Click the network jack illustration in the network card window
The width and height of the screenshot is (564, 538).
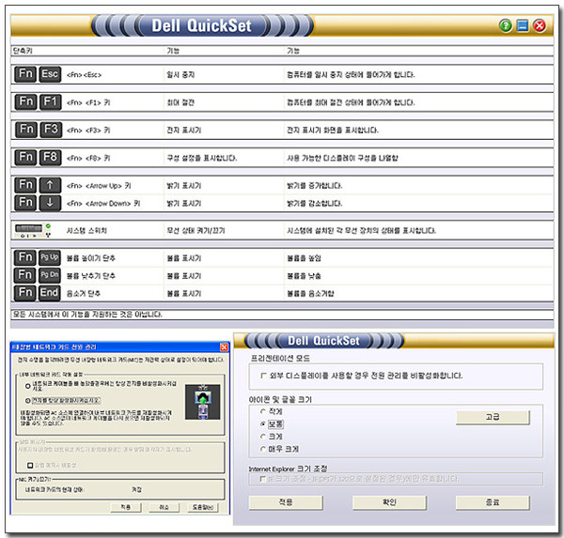(202, 402)
